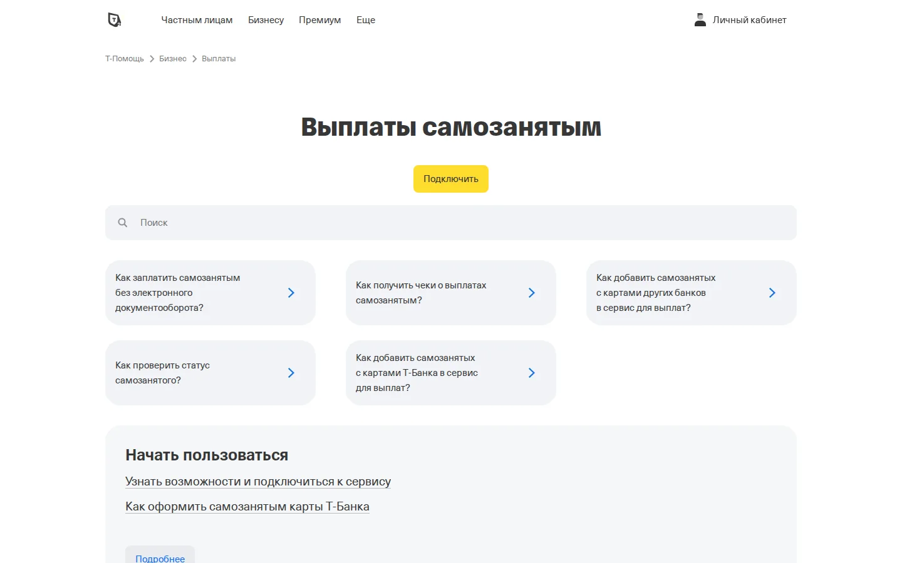Image resolution: width=902 pixels, height=563 pixels.
Task: Click the Подробнее button
Action: pyautogui.click(x=160, y=555)
